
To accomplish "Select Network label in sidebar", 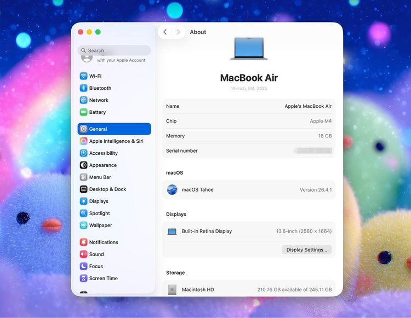I will click(99, 100).
